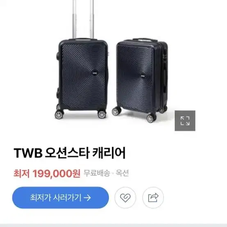227x227 pixels.
Task: Select the 최저 199,000원 price text
Action: [47, 173]
